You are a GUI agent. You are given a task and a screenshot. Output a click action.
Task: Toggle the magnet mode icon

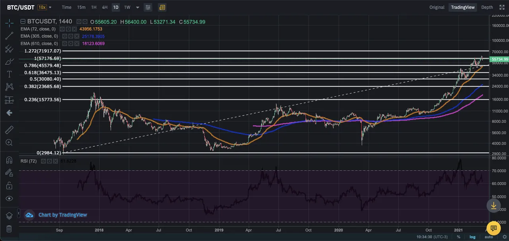click(9, 160)
